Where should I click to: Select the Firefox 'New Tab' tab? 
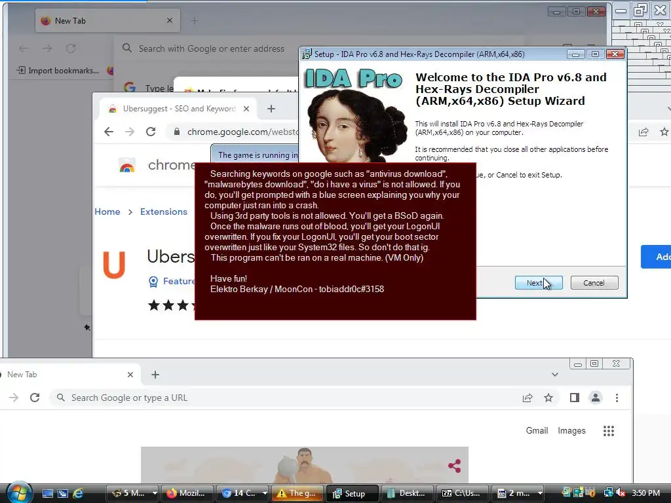[x=107, y=20]
